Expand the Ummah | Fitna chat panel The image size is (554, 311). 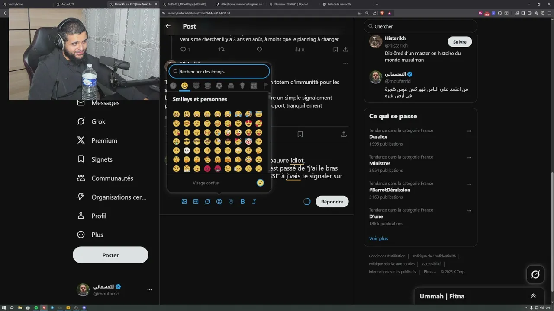pos(533,296)
